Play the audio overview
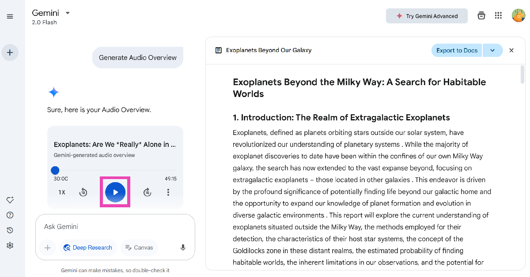This screenshot has width=530, height=277. (115, 192)
